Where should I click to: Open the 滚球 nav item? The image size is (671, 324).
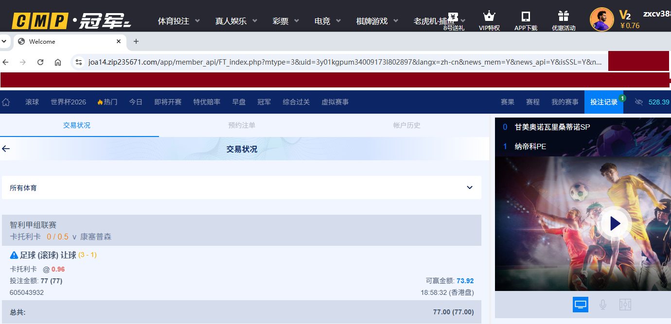[32, 102]
